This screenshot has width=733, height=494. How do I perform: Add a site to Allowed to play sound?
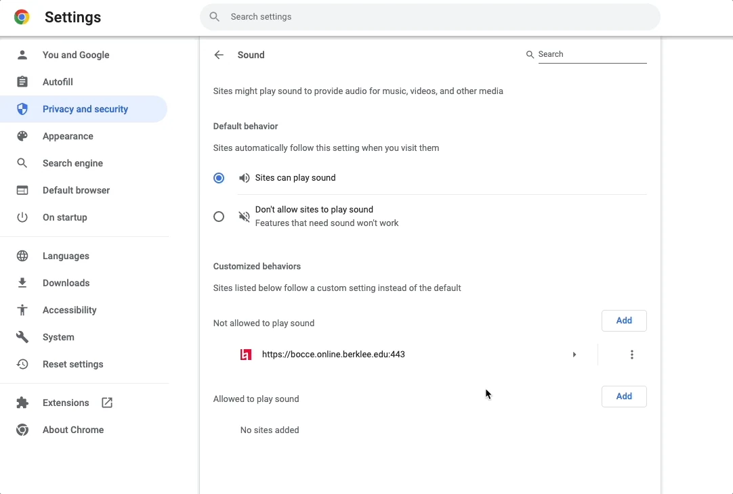pyautogui.click(x=624, y=397)
